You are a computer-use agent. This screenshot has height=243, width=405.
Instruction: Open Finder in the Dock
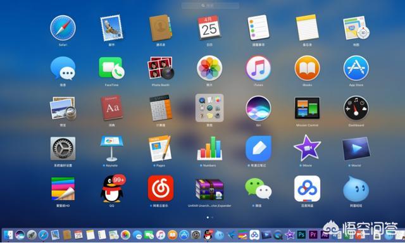click(8, 235)
